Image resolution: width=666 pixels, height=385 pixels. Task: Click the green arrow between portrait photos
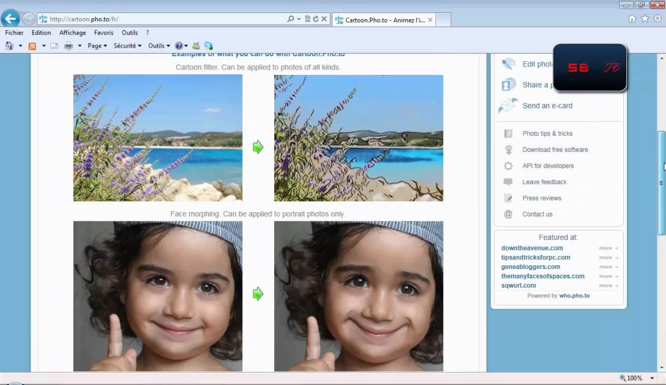click(x=258, y=294)
